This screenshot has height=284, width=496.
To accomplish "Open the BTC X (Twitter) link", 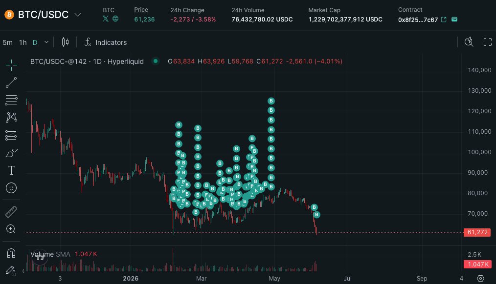I will 106,19.
